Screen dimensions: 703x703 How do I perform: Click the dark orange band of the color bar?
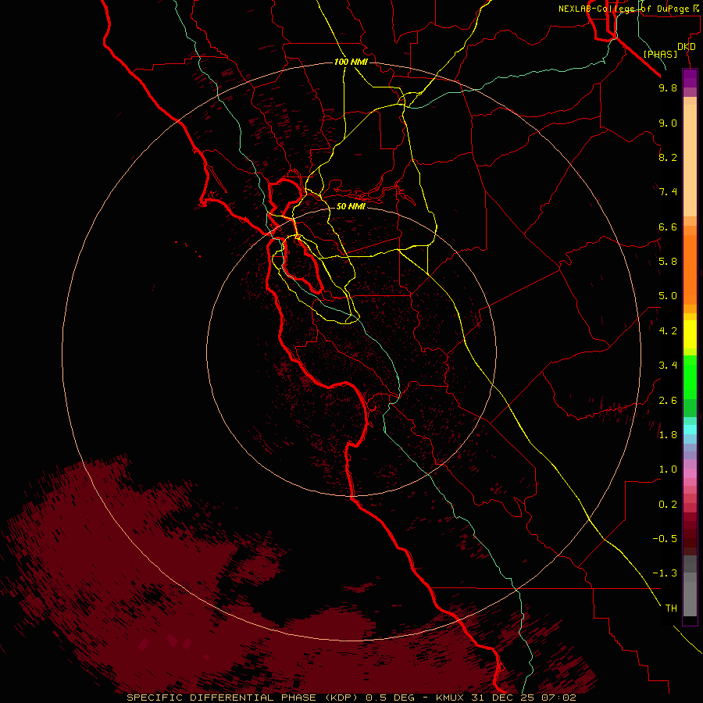690,269
